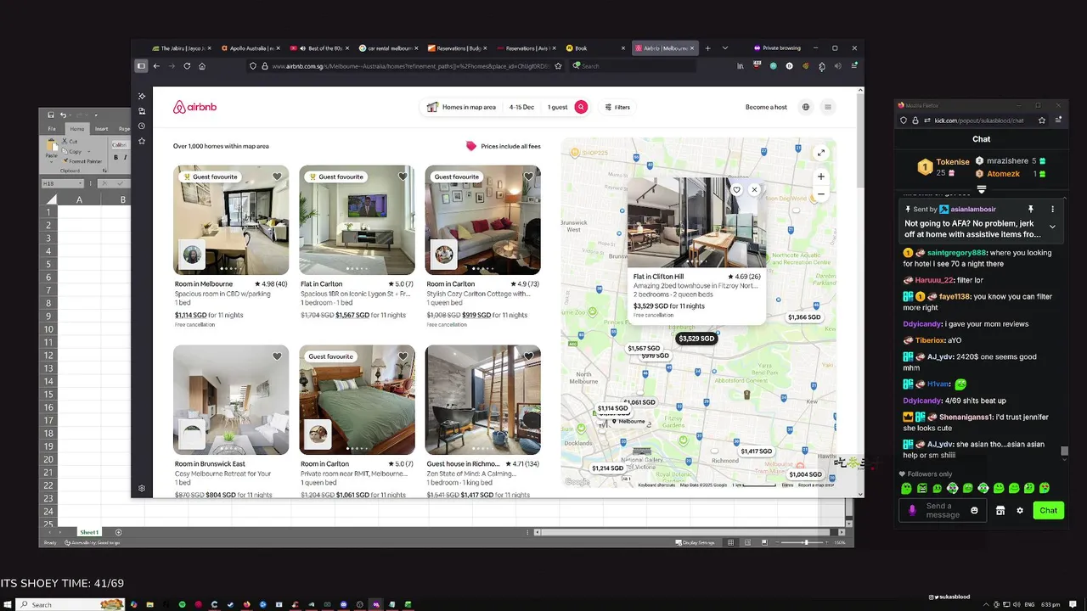Click Become a host link

click(766, 107)
